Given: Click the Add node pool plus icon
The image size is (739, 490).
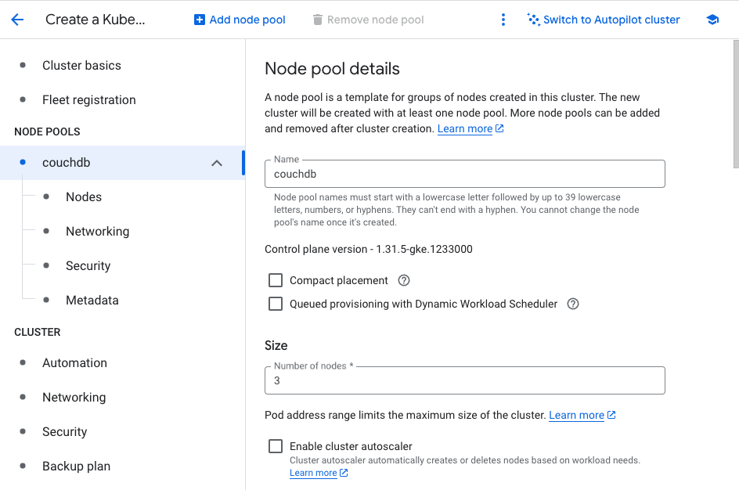Looking at the screenshot, I should pos(200,20).
